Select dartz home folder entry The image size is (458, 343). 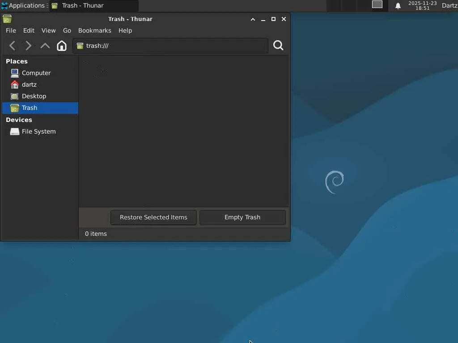pyautogui.click(x=40, y=84)
